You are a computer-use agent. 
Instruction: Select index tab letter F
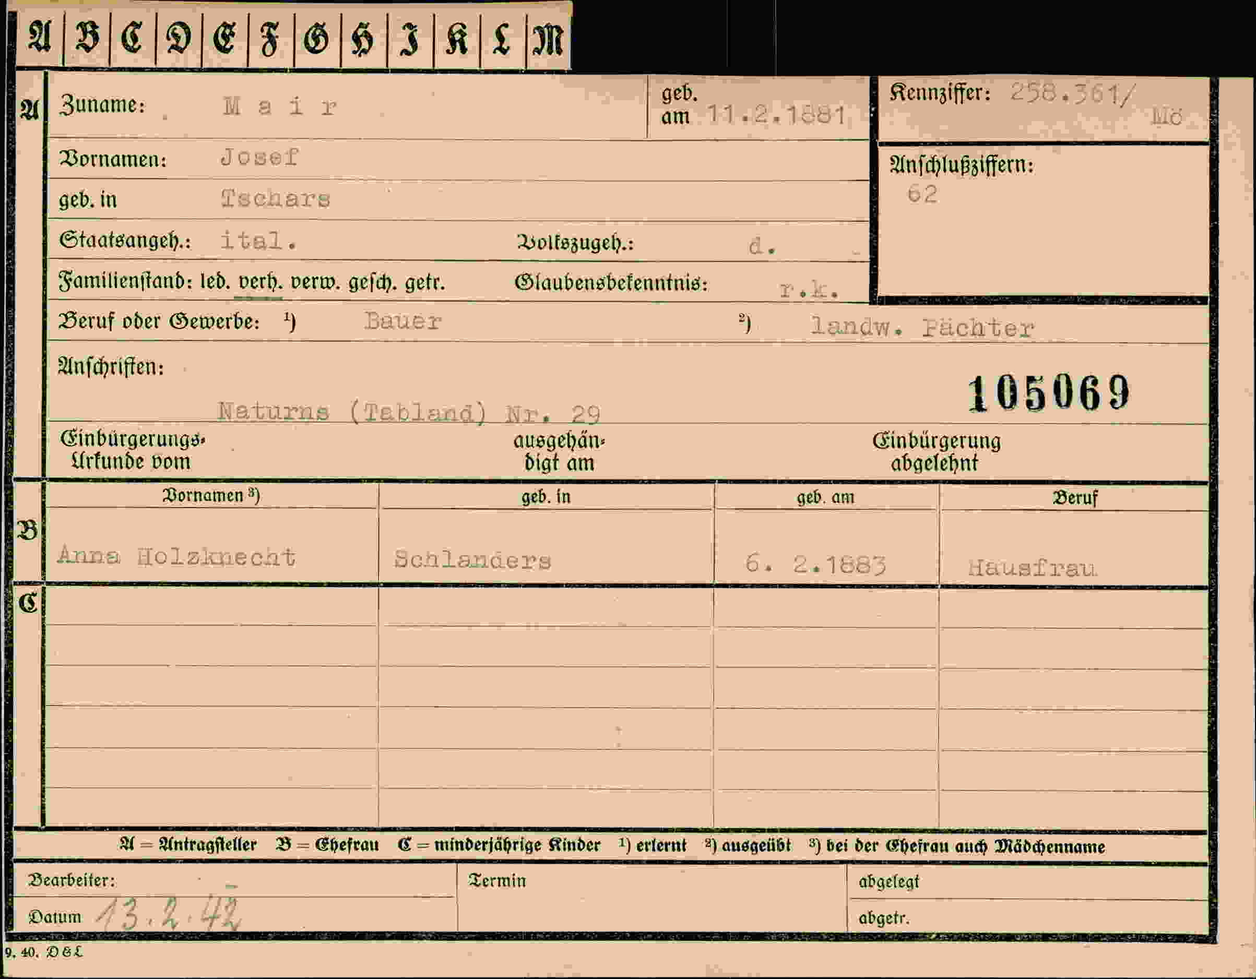pyautogui.click(x=270, y=39)
